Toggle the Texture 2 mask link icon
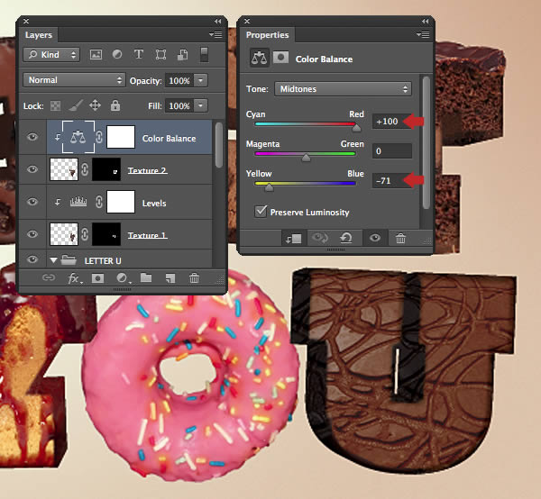The height and width of the screenshot is (499, 541). [85, 169]
